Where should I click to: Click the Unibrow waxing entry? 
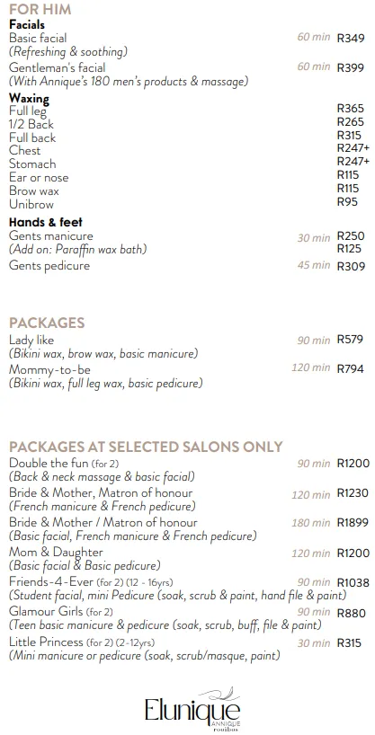[31, 204]
